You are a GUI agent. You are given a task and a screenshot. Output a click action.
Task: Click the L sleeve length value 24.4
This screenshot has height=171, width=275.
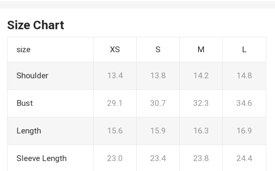(244, 158)
